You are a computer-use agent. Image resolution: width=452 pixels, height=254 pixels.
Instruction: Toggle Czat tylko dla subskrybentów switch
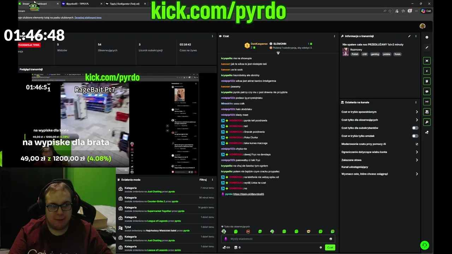(x=415, y=128)
